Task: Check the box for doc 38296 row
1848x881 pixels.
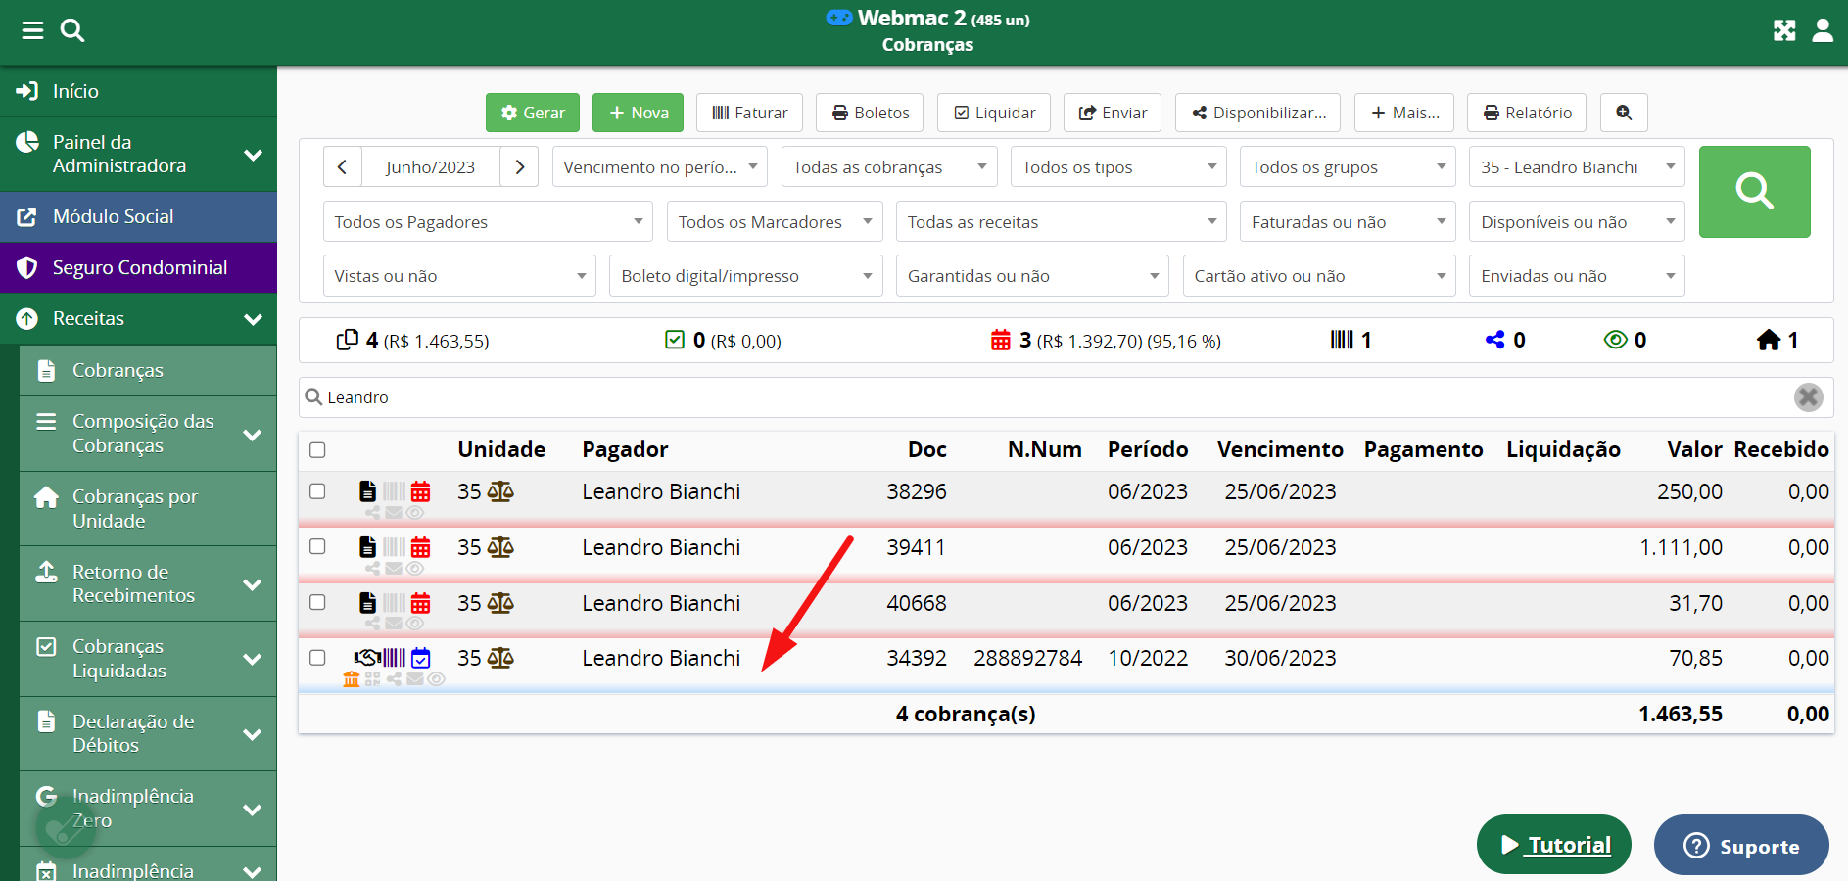Action: click(317, 491)
